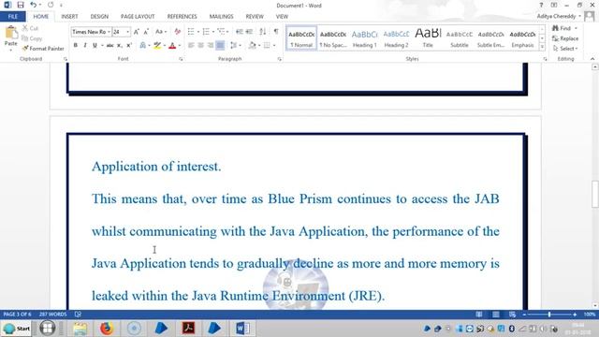Apply the Heading 1 style
599x337 pixels.
(364, 38)
